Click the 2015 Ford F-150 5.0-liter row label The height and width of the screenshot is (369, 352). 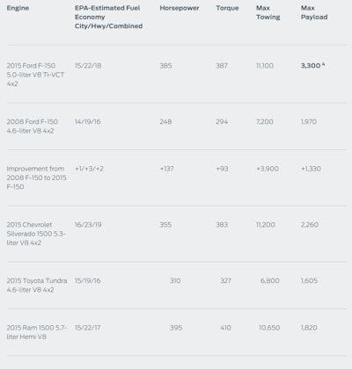(35, 75)
